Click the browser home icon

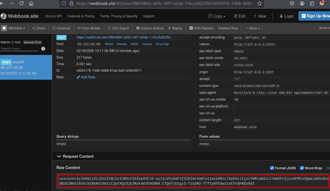(x=31, y=4)
